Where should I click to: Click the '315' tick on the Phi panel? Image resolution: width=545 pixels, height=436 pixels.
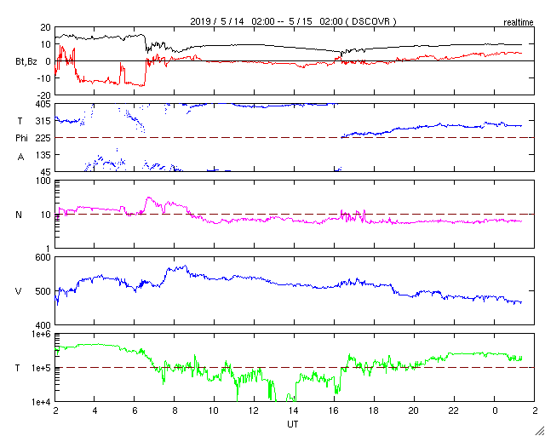coord(44,121)
